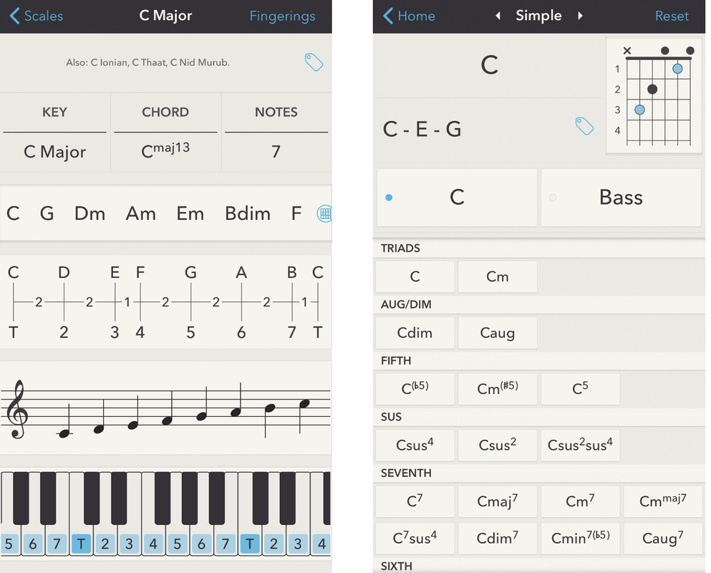Choose the Cdim7 chord
The height and width of the screenshot is (573, 711).
pyautogui.click(x=498, y=538)
